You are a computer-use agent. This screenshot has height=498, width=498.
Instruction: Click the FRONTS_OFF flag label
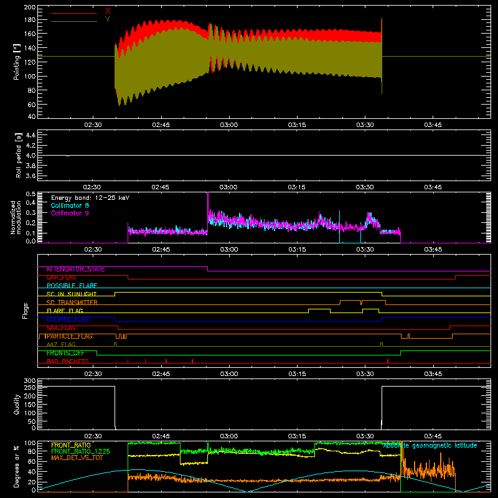coord(65,353)
